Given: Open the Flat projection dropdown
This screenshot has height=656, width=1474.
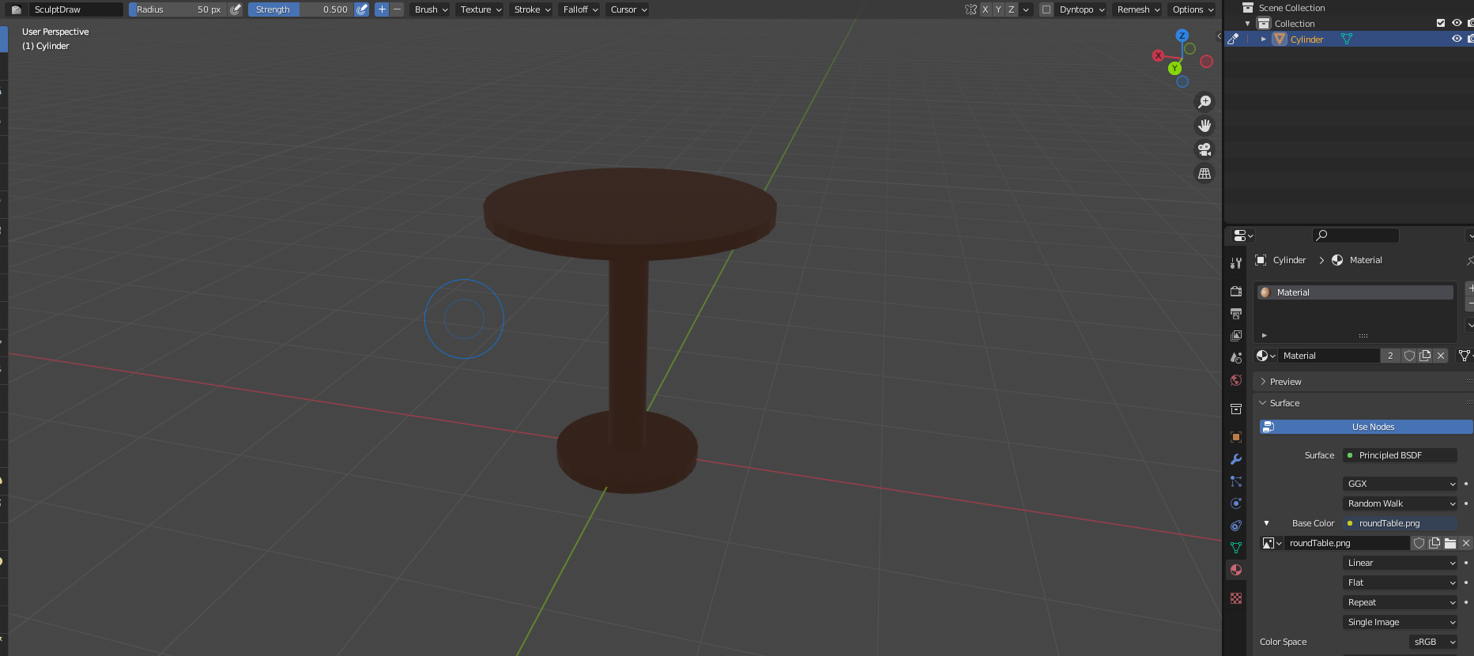Looking at the screenshot, I should [1400, 582].
